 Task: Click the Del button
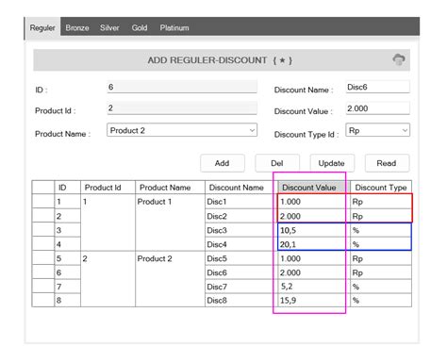pos(277,163)
